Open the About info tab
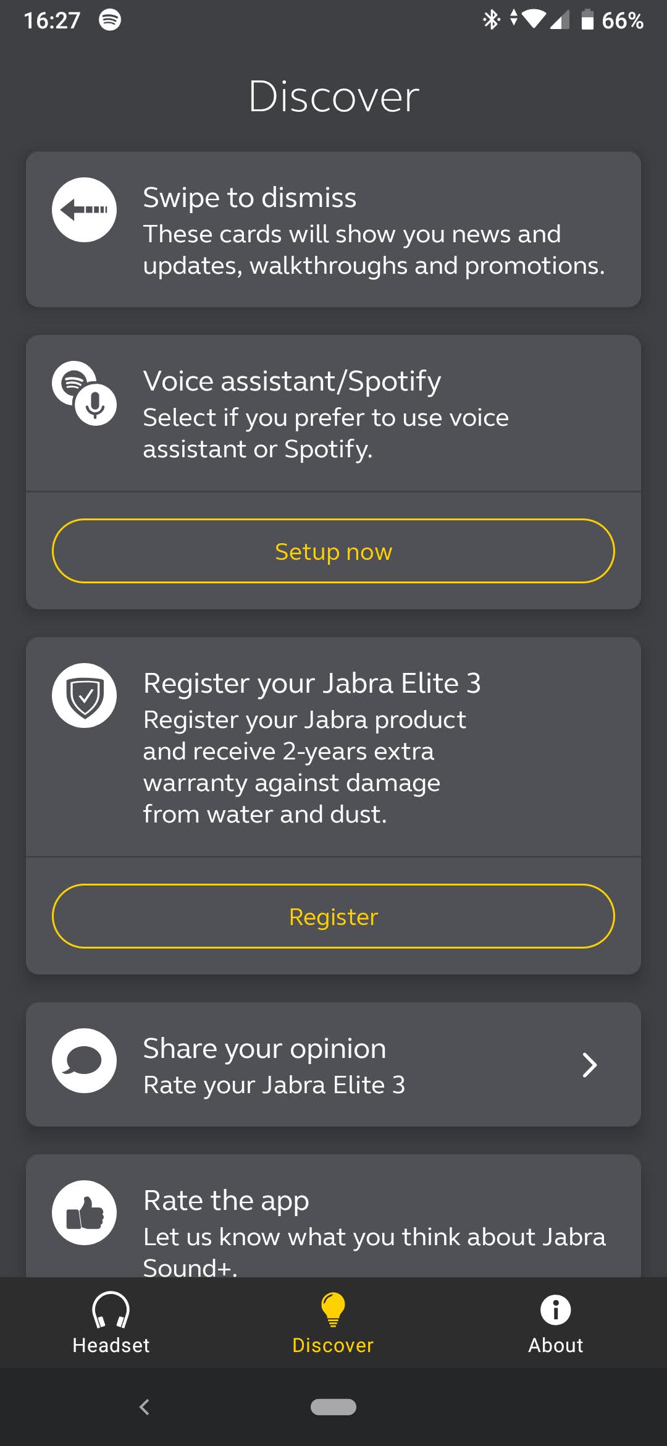The height and width of the screenshot is (1446, 667). tap(555, 1322)
